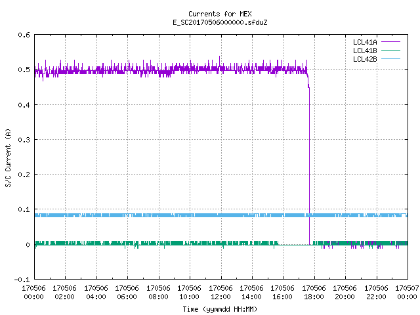The height and width of the screenshot is (315, 420).
Task: Click the -0.1 y-axis tick label
Action: 22,280
